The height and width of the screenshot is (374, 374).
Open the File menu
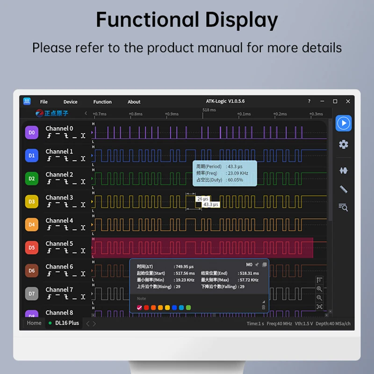pos(43,102)
